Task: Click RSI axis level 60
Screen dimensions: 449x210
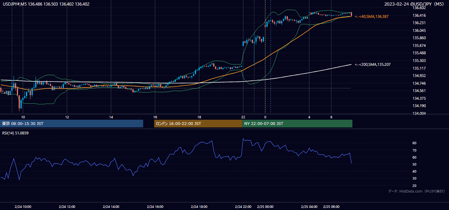Action: (x=415, y=157)
